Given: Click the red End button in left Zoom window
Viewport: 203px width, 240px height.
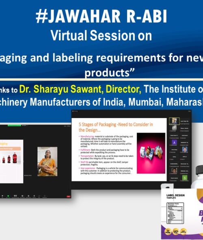Looking at the screenshot, I should point(69,196).
